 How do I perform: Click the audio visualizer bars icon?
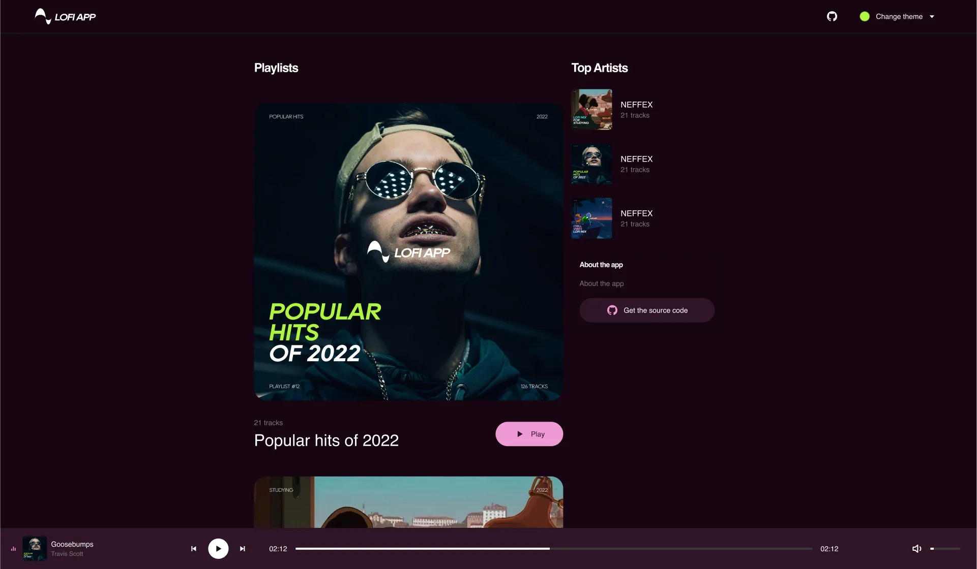pyautogui.click(x=13, y=548)
